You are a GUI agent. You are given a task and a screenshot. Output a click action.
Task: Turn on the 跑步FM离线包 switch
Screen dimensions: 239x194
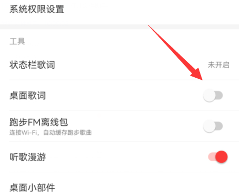213,126
